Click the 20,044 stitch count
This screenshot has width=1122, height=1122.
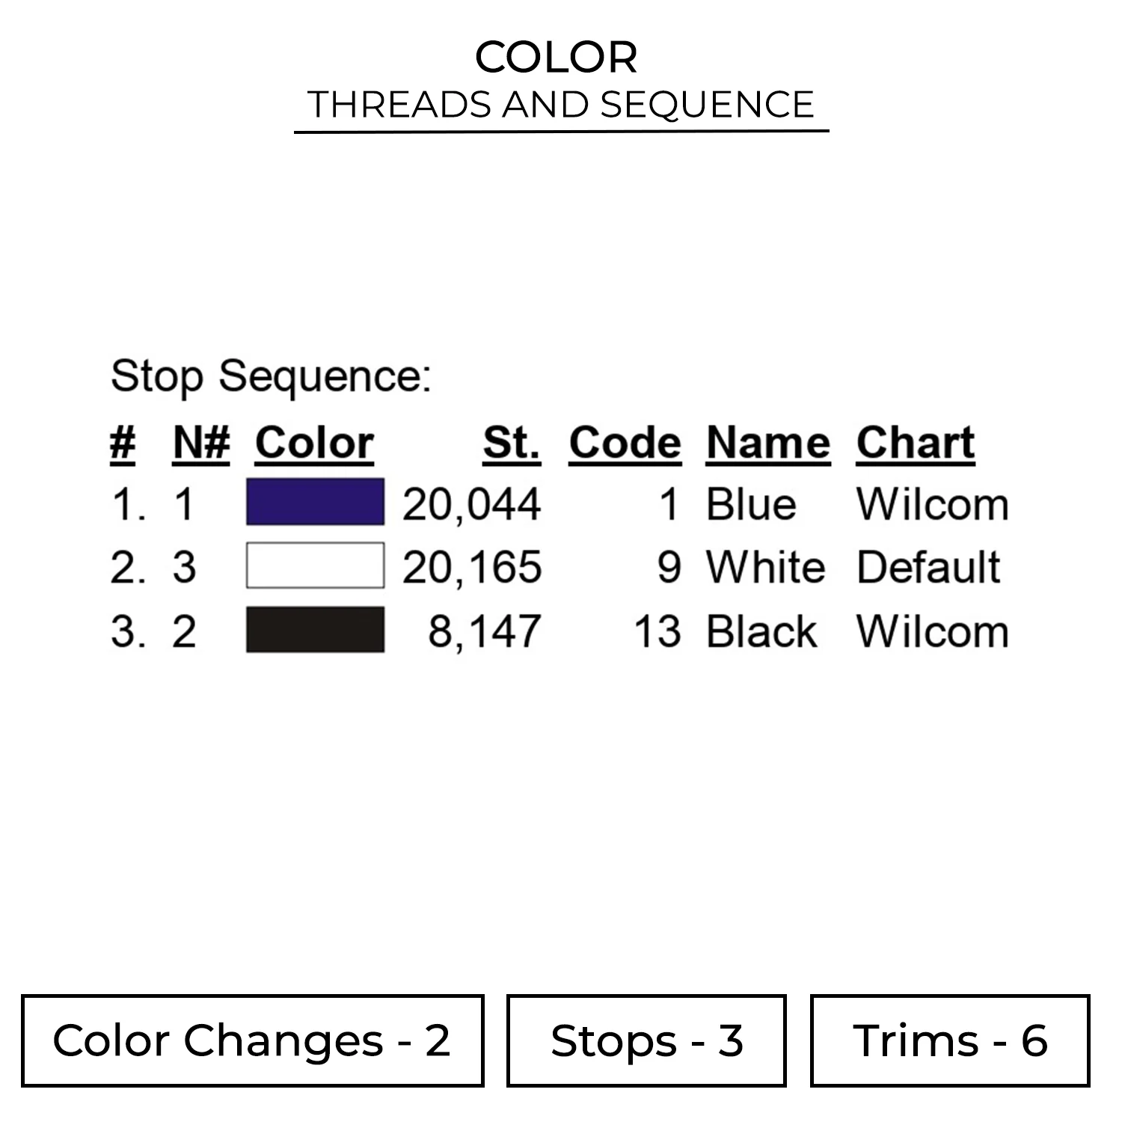pos(471,504)
